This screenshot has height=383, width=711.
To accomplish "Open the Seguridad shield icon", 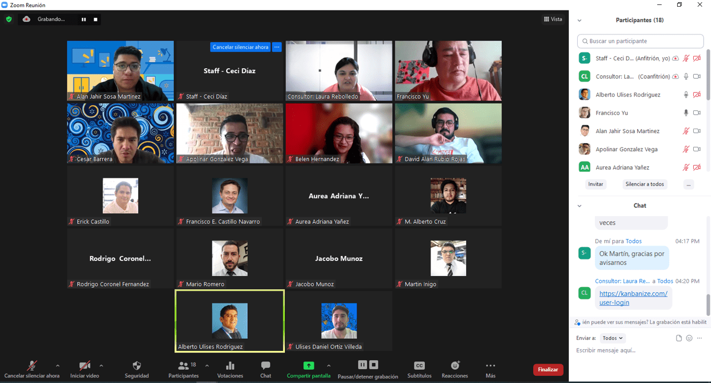I will tap(137, 366).
